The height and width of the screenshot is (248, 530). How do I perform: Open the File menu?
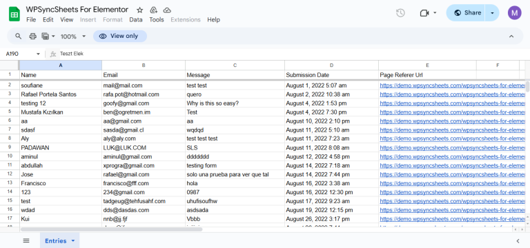31,19
